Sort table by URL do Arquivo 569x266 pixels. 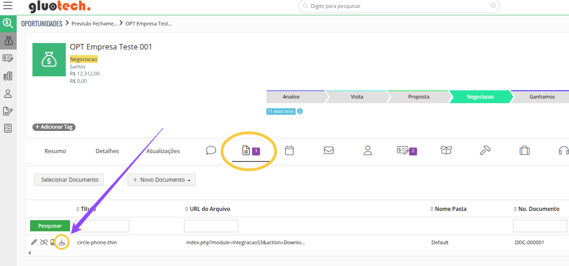coord(209,209)
